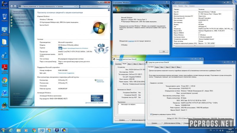Select Звук 1 tab in back DirectX window
The width and height of the screenshot is (237, 133).
(130, 64)
